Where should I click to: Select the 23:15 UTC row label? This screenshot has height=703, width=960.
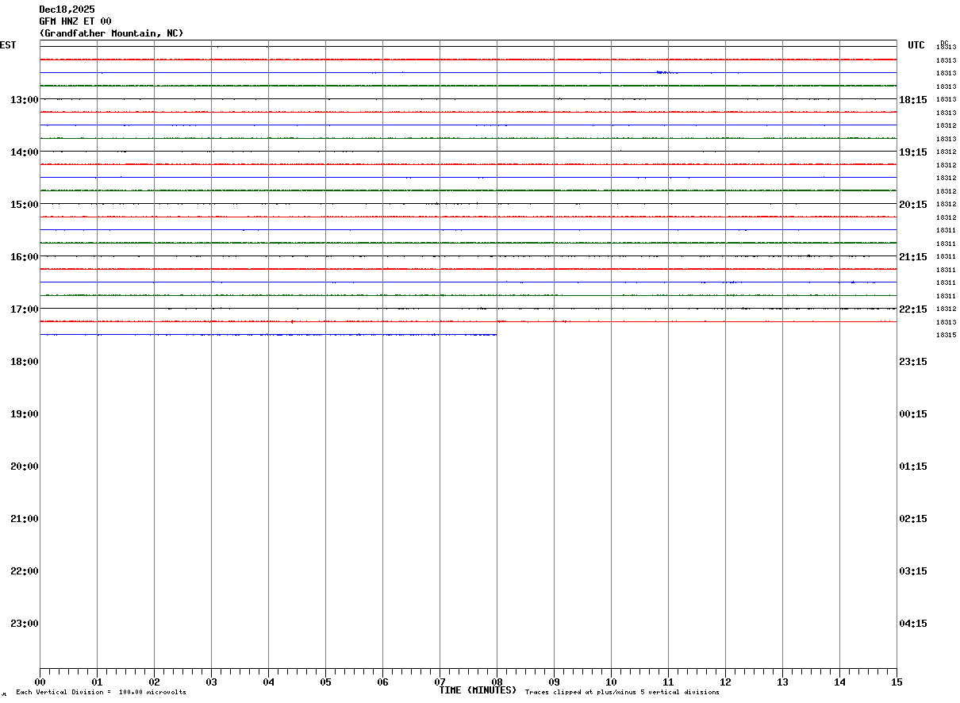tap(913, 361)
